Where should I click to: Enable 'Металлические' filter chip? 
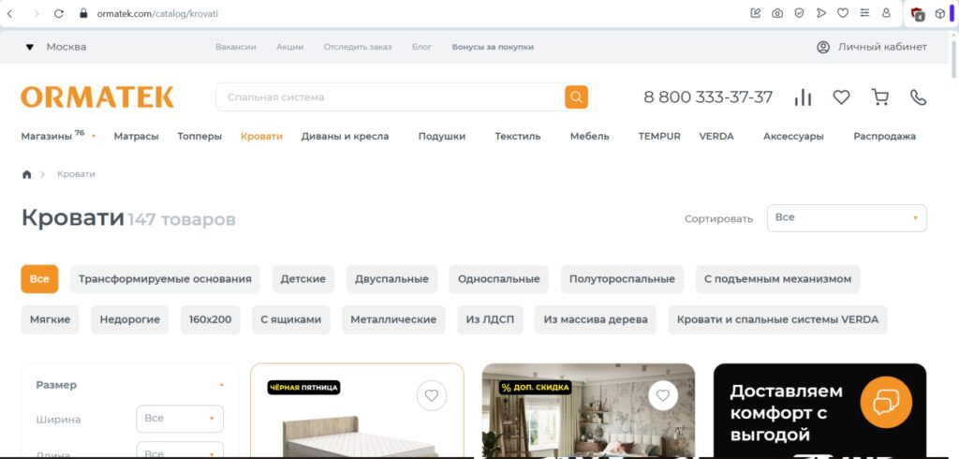coord(393,319)
